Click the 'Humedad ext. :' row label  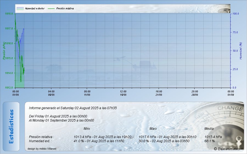tap(40, 141)
